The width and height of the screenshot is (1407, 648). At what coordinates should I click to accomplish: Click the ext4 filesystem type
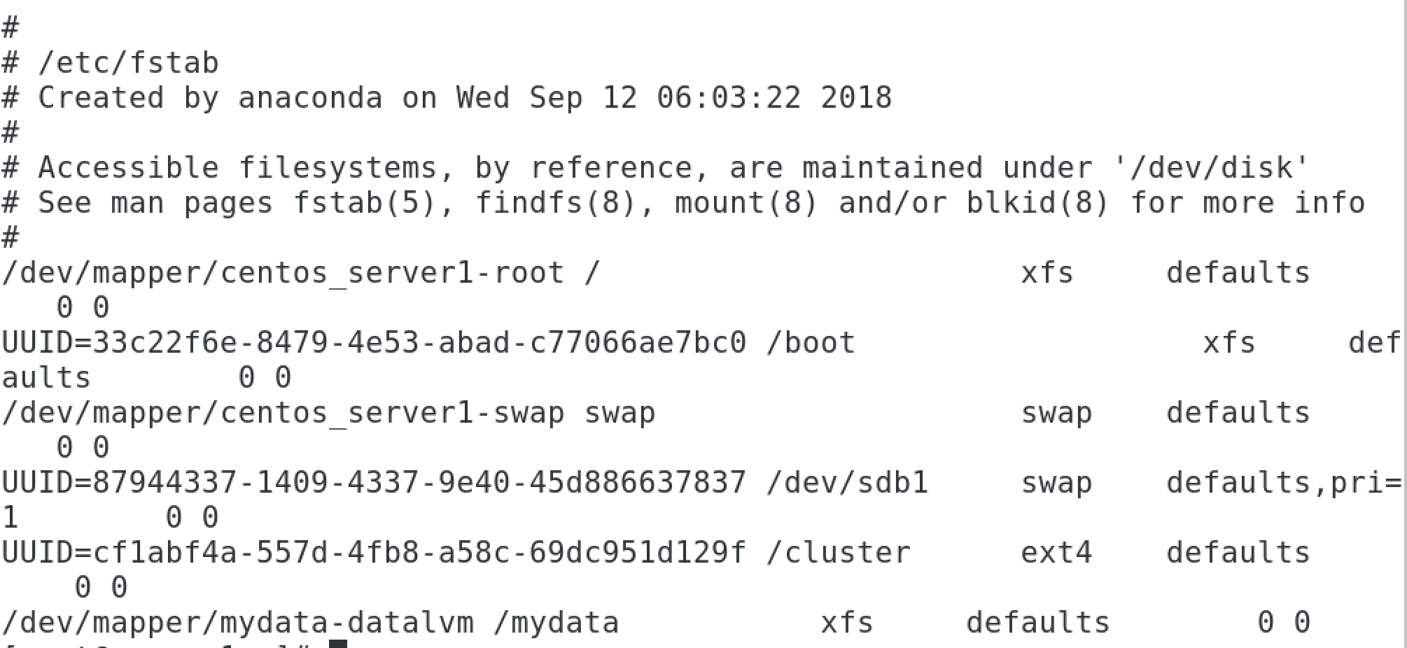click(1056, 553)
